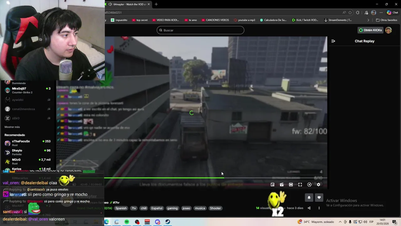Click the Recomendado heading text
The width and height of the screenshot is (401, 226).
[15, 135]
